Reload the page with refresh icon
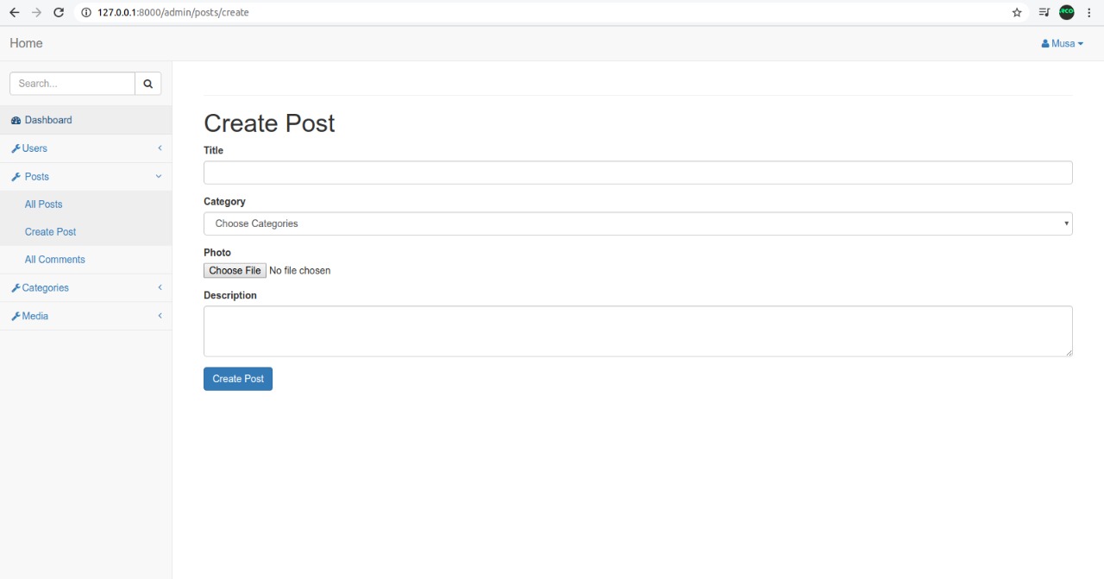The height and width of the screenshot is (579, 1104). 59,13
